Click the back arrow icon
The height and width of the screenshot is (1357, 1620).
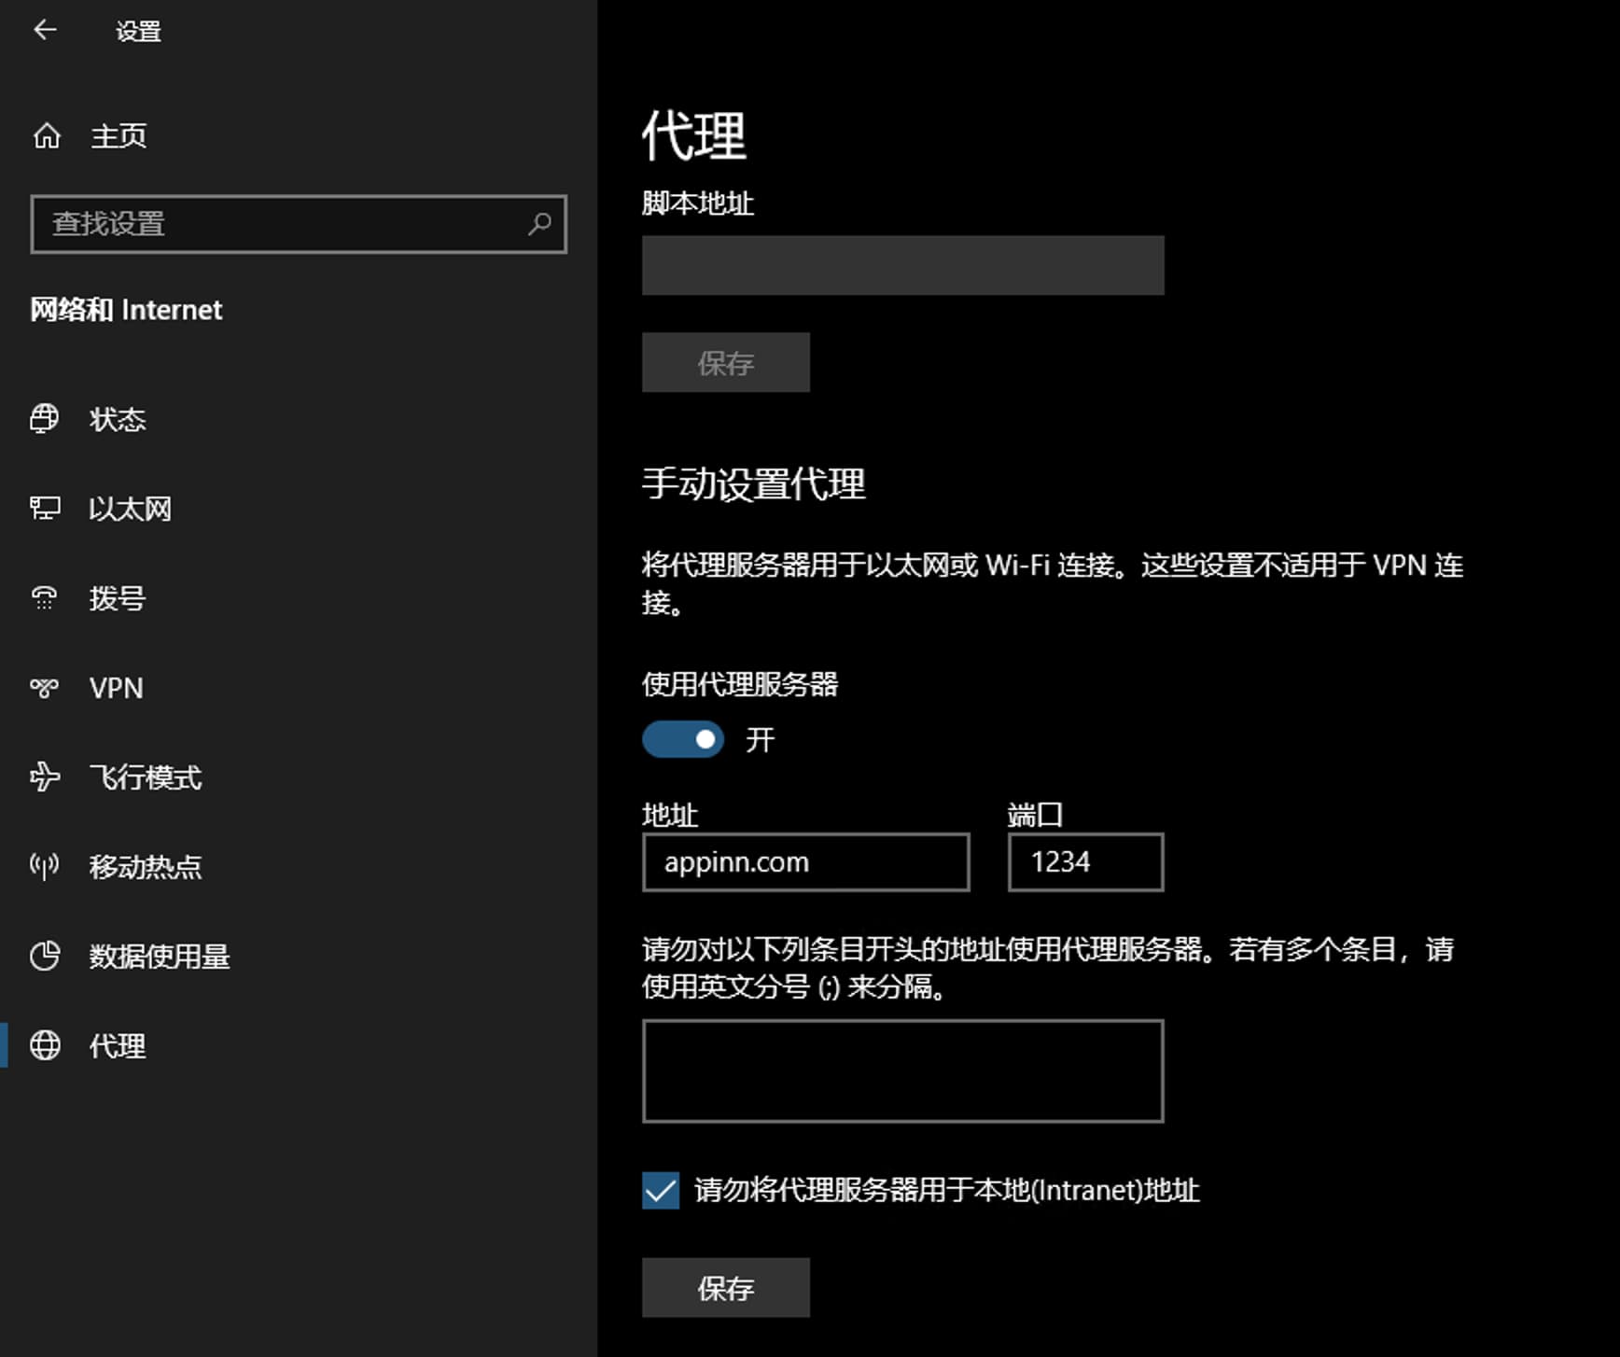point(45,30)
